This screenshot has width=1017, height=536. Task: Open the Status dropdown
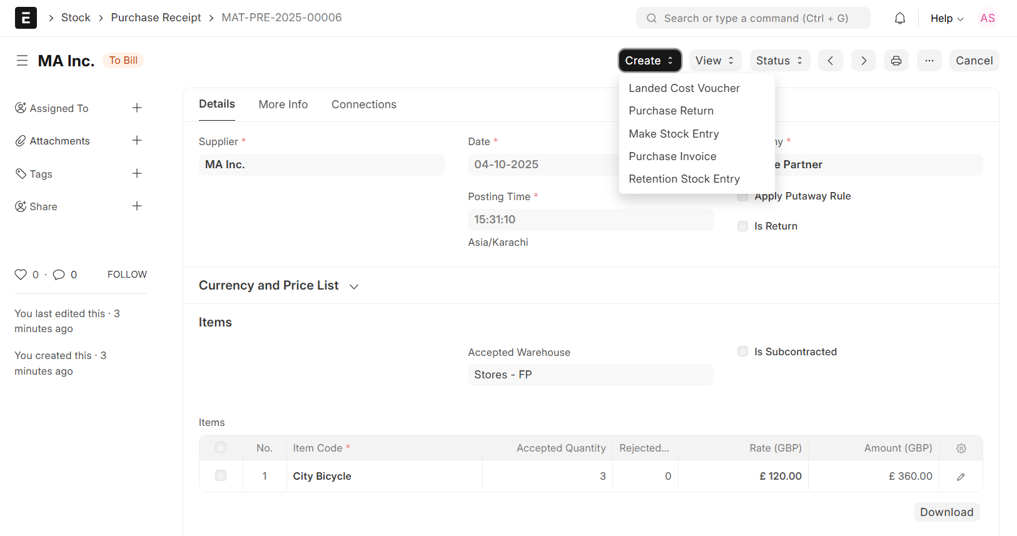(779, 61)
